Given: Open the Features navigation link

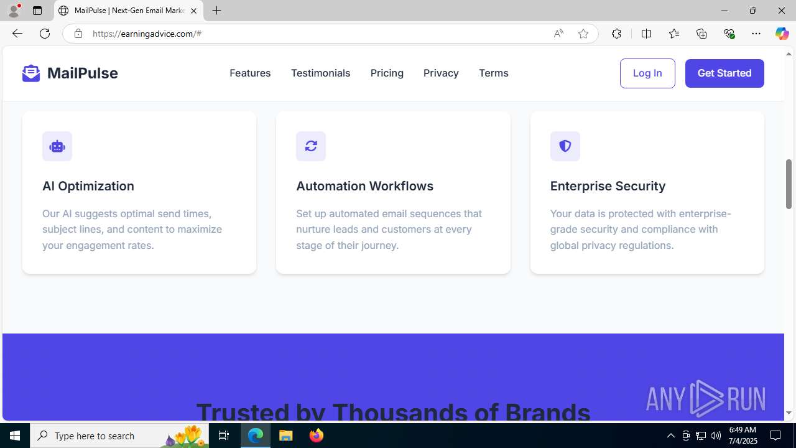Looking at the screenshot, I should point(250,73).
